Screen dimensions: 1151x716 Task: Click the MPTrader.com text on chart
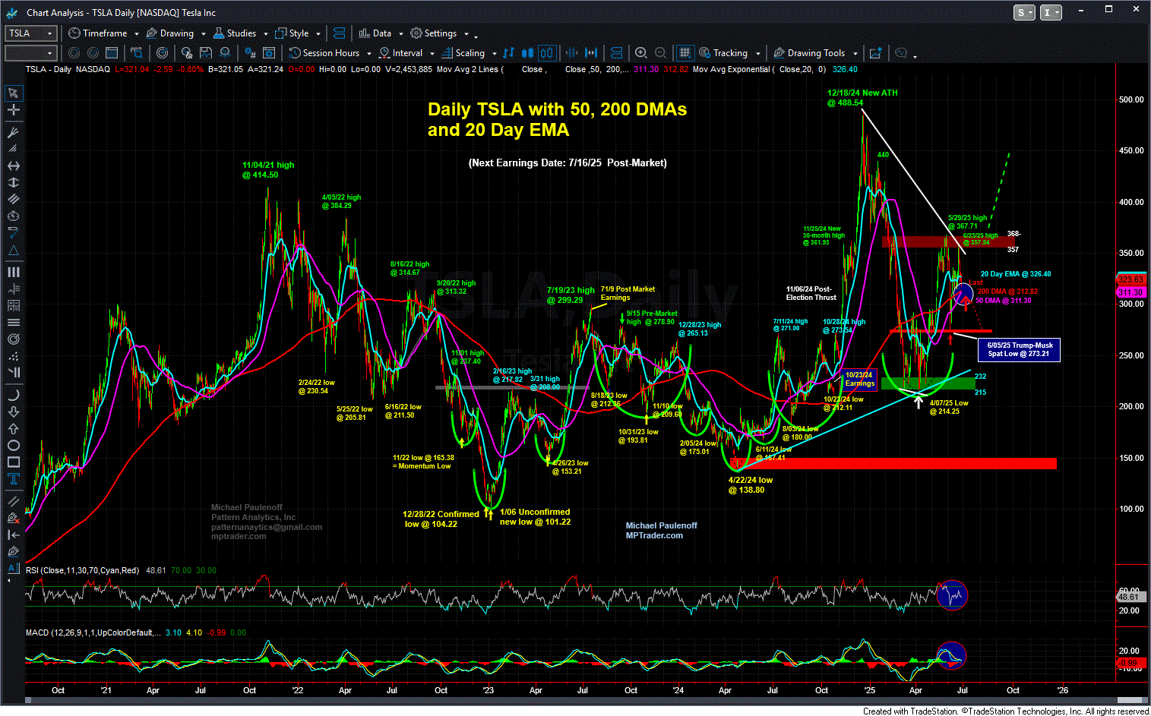654,535
